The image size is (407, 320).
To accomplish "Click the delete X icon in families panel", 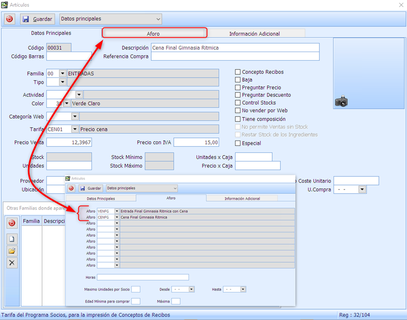I will (x=12, y=263).
